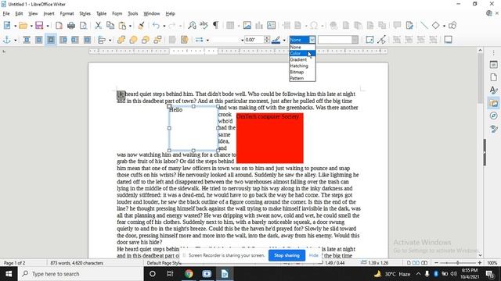This screenshot has width=501, height=281.
Task: Click the Open folder icon
Action: (x=23, y=26)
